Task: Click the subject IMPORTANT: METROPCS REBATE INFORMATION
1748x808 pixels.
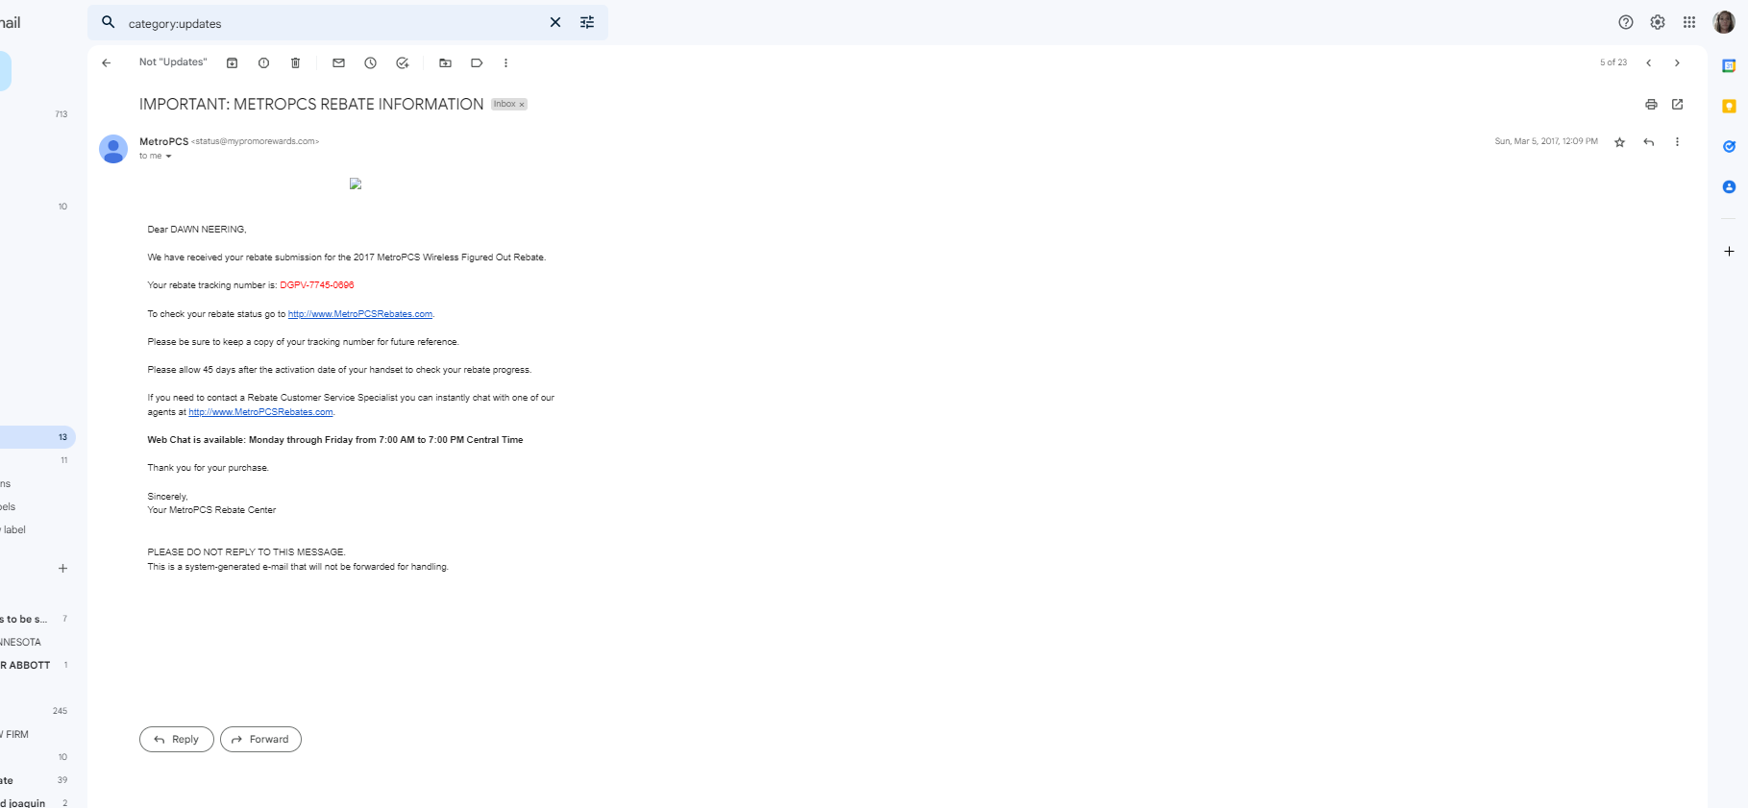Action: [x=311, y=104]
